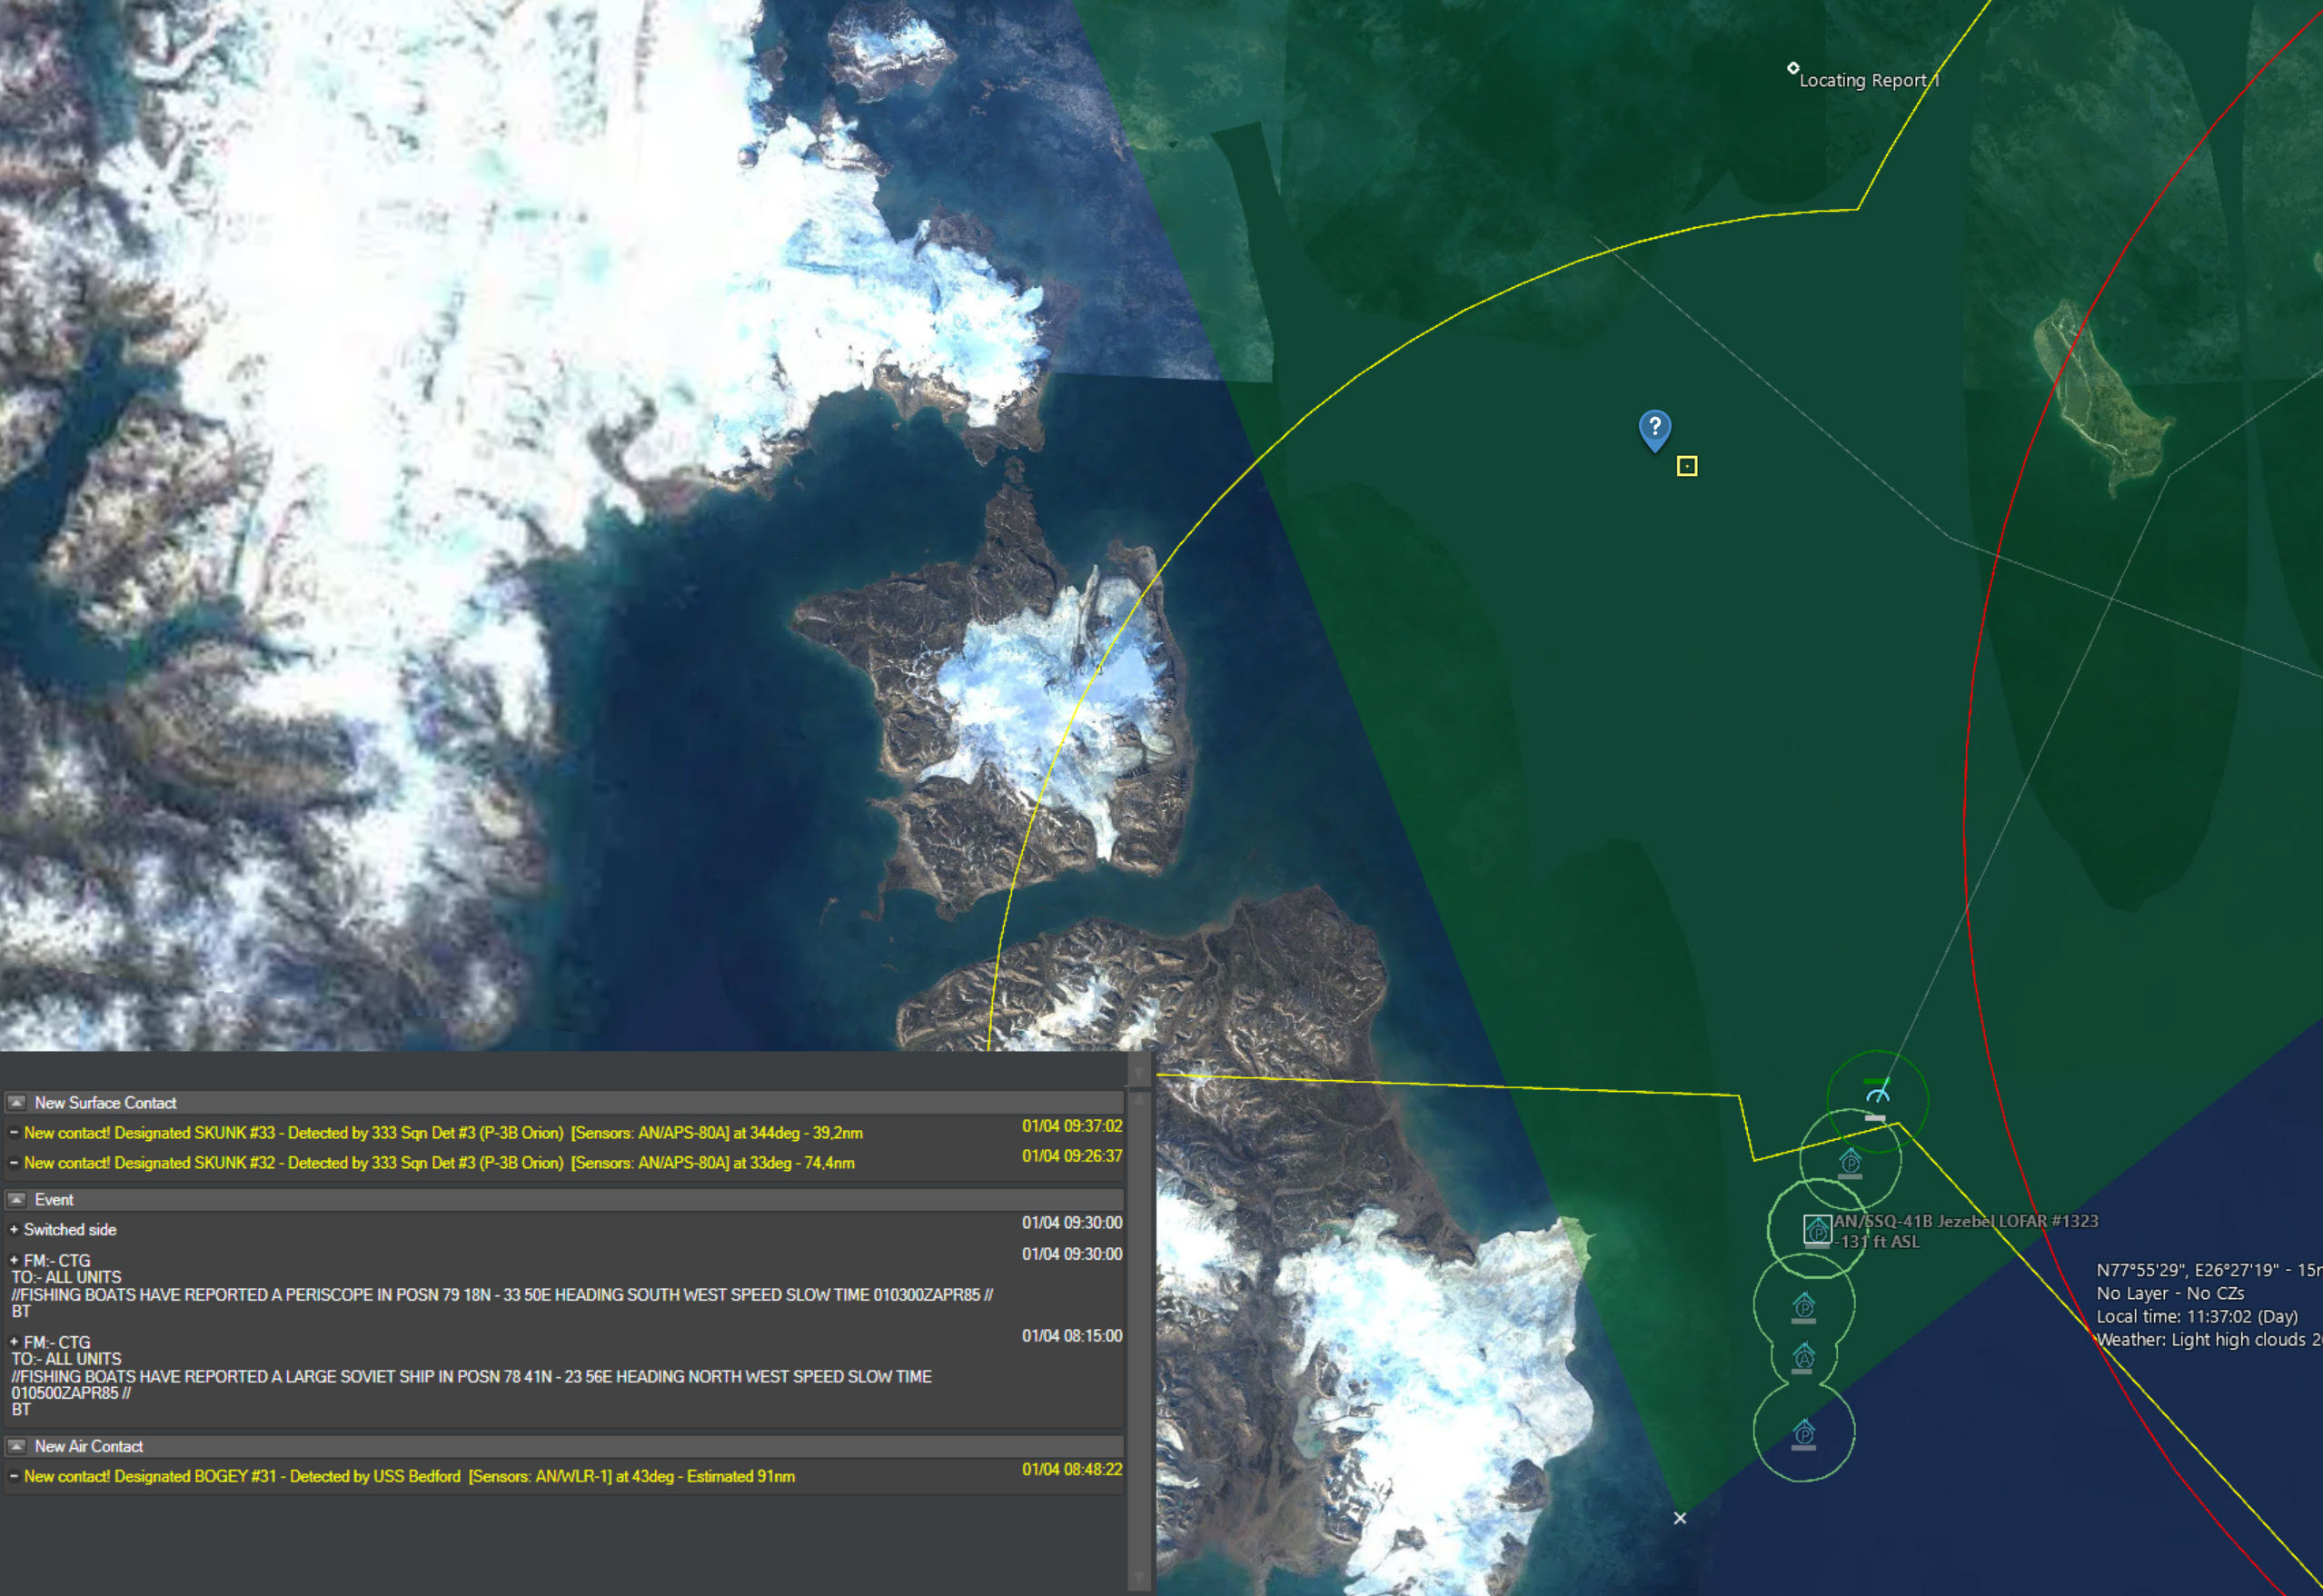Collapse the Event message group
The image size is (2323, 1596).
tap(17, 1199)
